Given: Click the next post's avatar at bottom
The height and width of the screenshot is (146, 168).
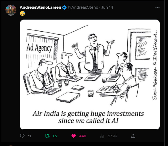Looking at the screenshot, I should click(x=11, y=145).
